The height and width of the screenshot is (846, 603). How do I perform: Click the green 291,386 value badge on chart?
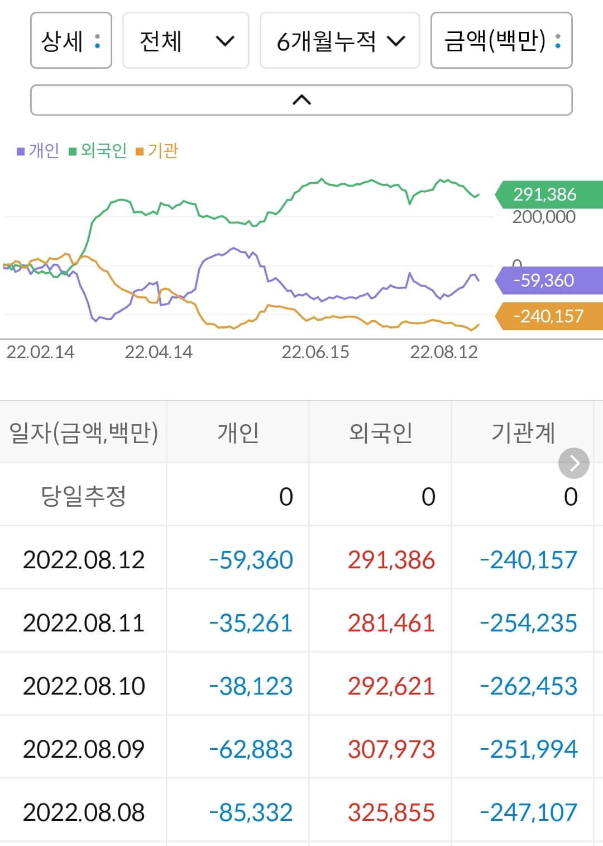543,195
